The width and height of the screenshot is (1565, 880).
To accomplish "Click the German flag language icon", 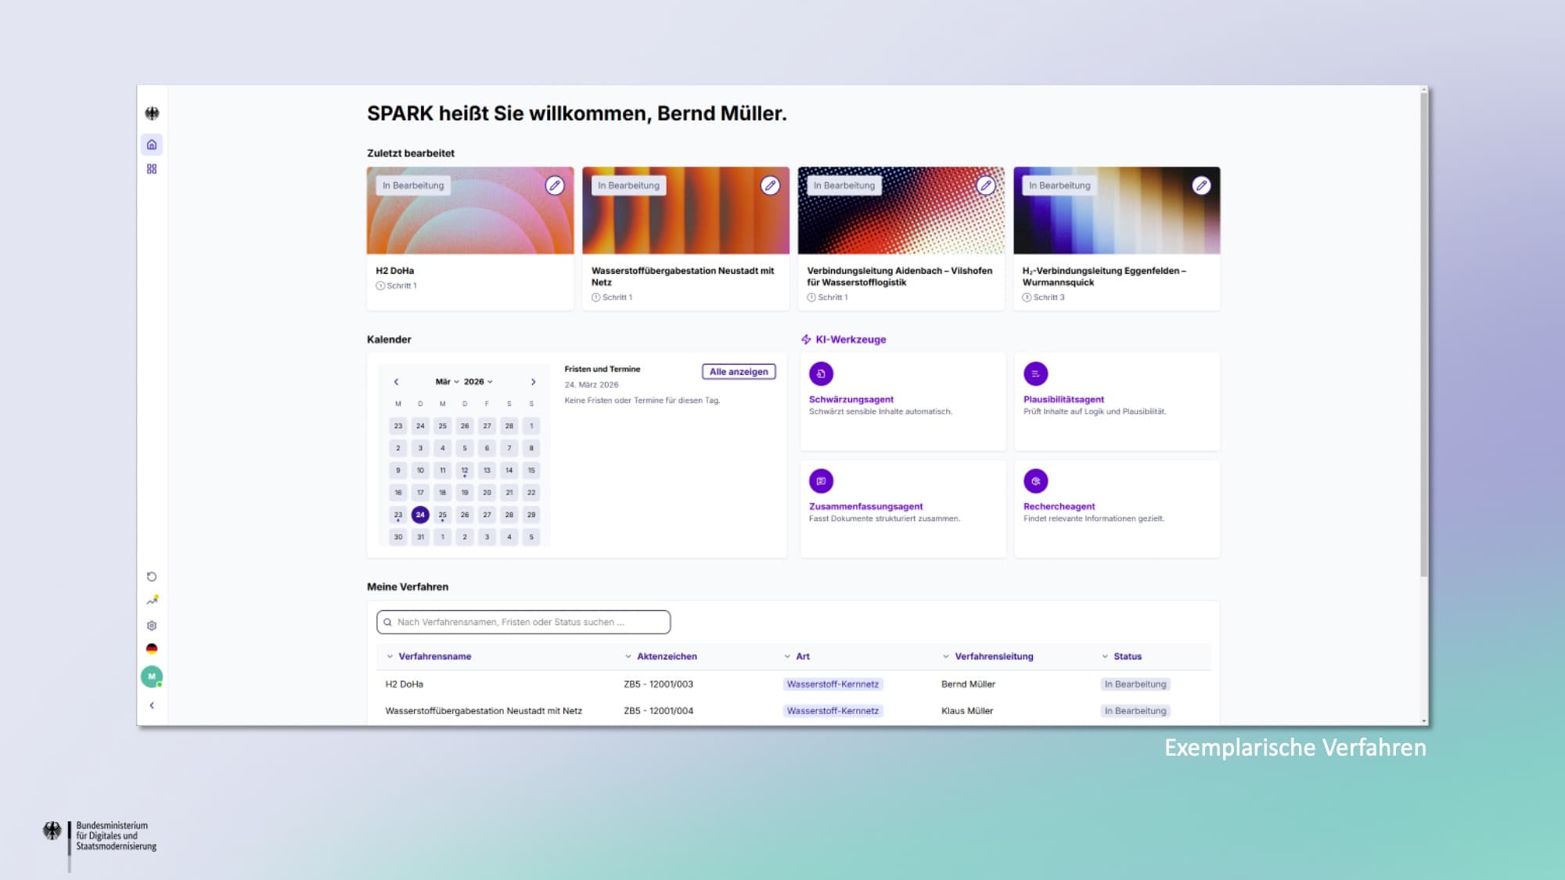I will point(152,649).
